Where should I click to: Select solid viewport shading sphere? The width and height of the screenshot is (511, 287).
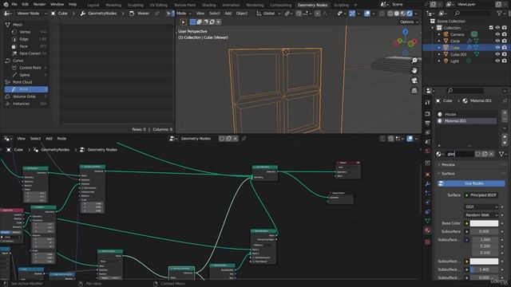pyautogui.click(x=397, y=14)
